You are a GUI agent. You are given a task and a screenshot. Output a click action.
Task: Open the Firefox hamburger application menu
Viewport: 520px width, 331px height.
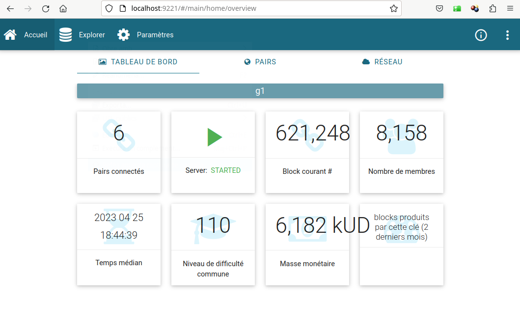point(510,8)
